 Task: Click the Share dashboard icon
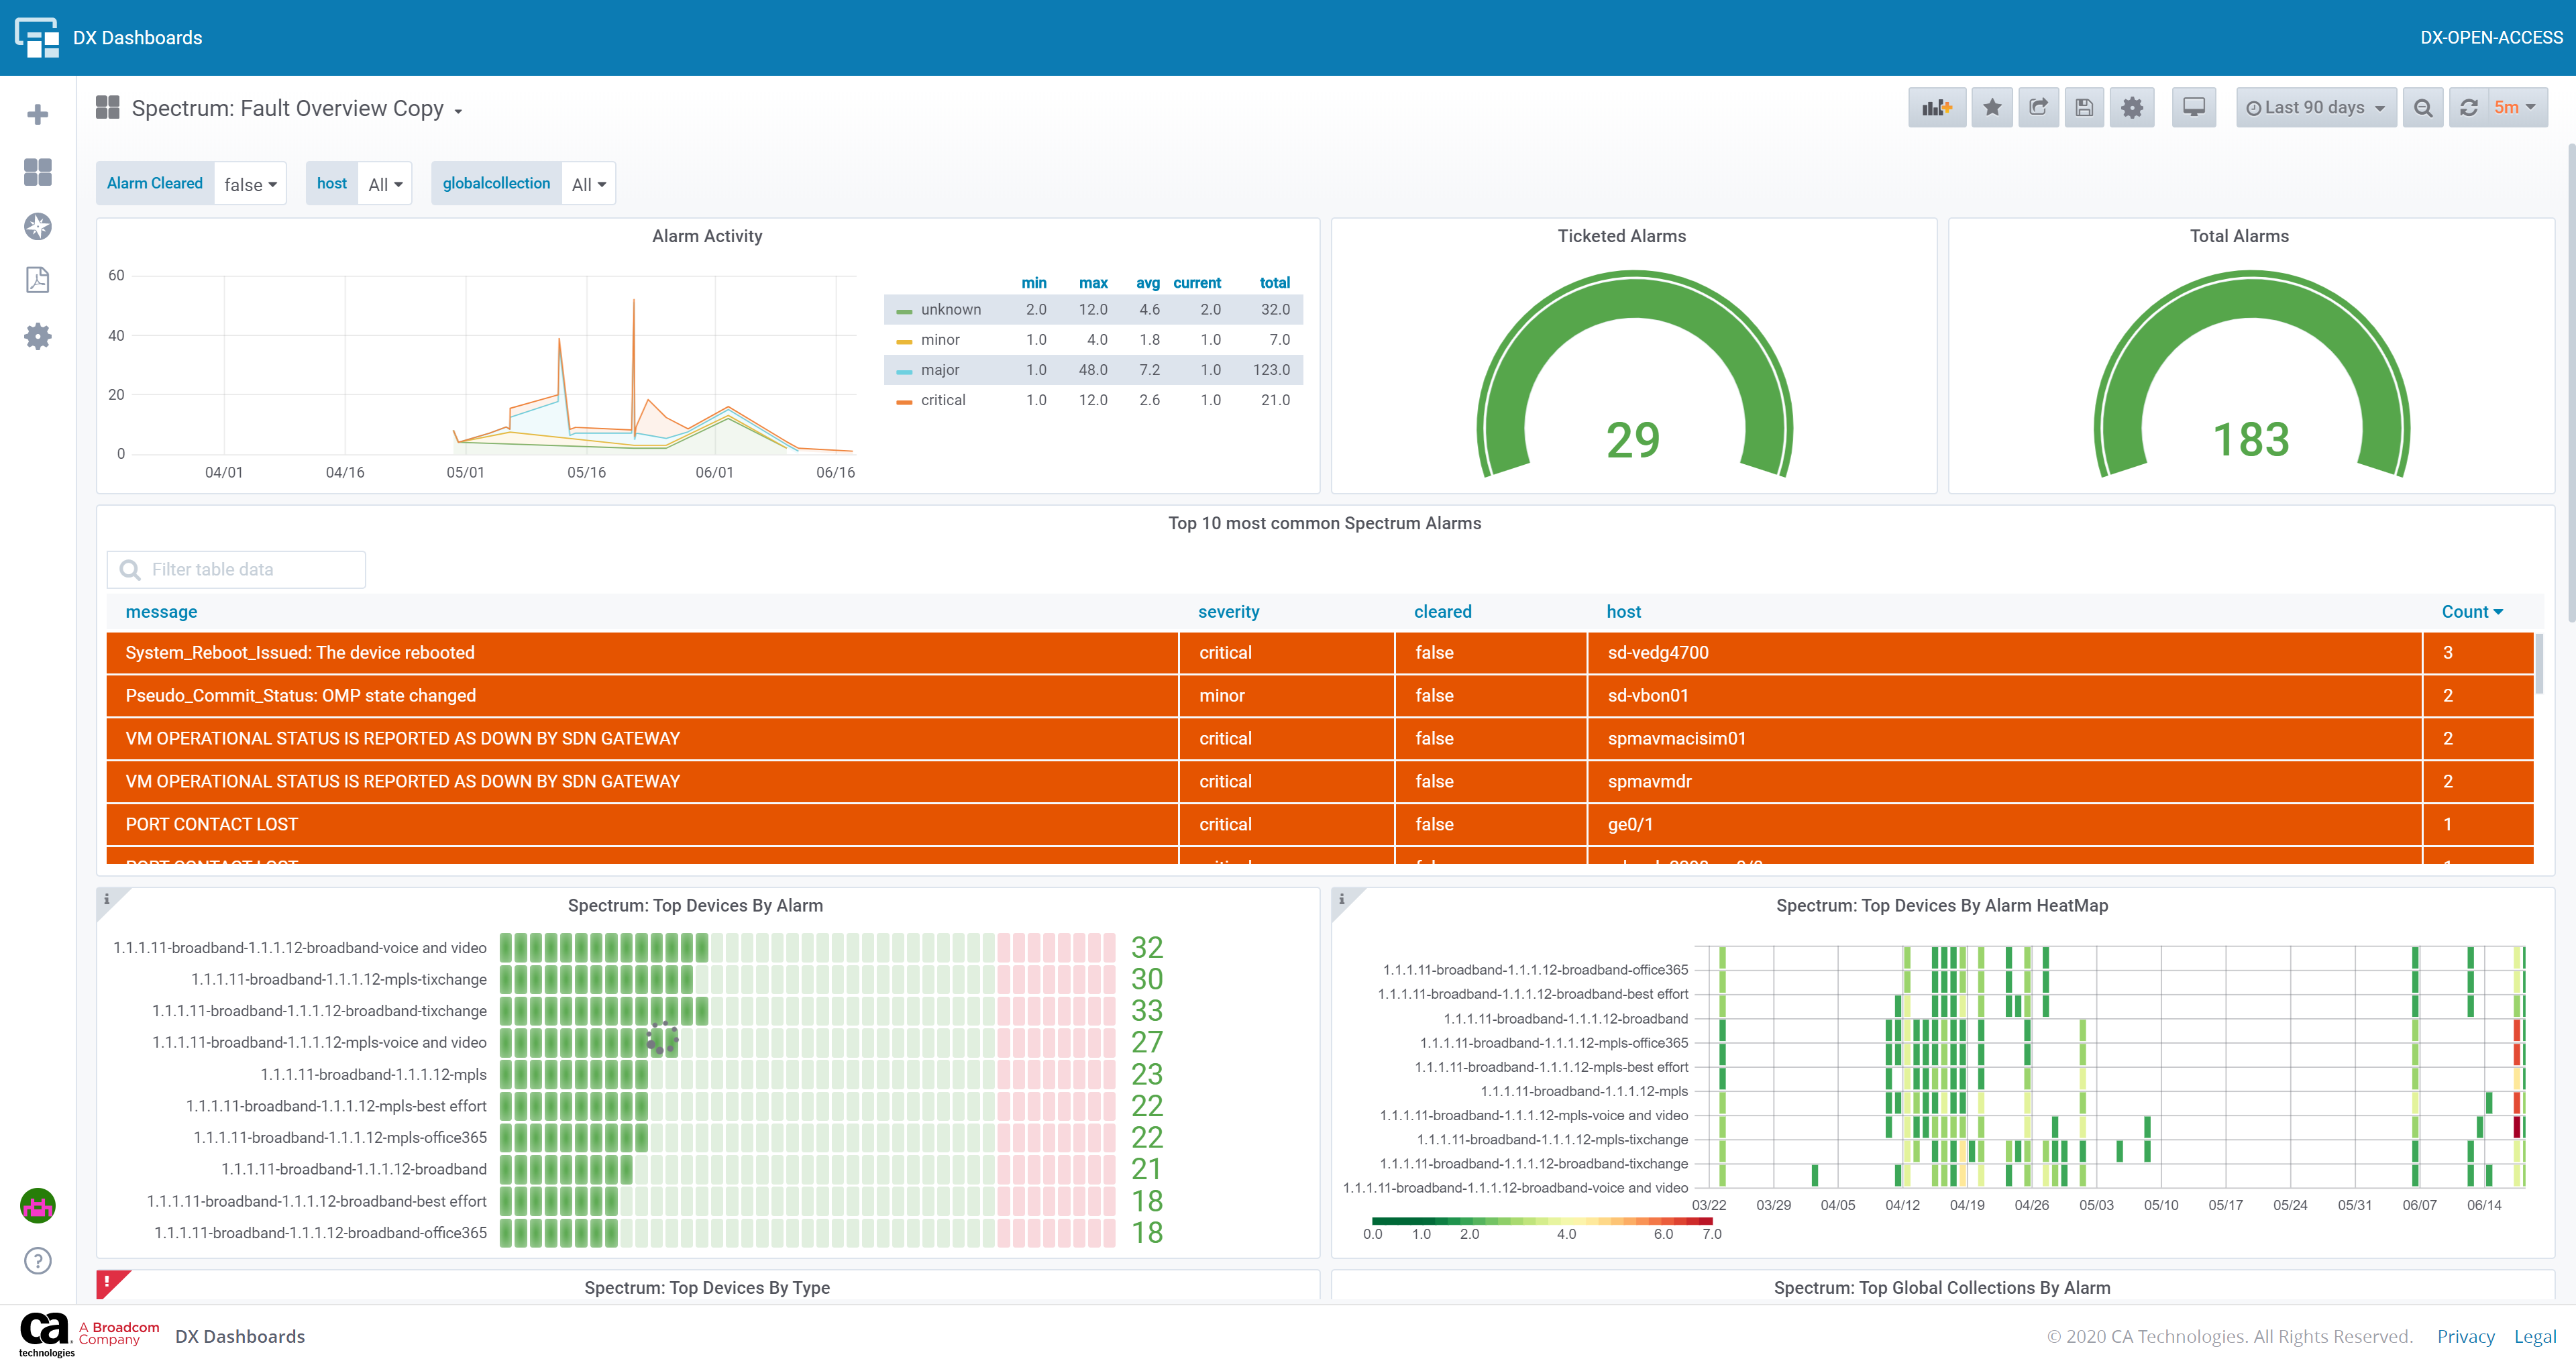click(x=2038, y=107)
